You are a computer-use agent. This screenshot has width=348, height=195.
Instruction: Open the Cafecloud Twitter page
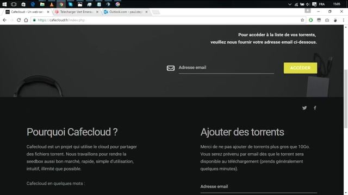(304, 108)
